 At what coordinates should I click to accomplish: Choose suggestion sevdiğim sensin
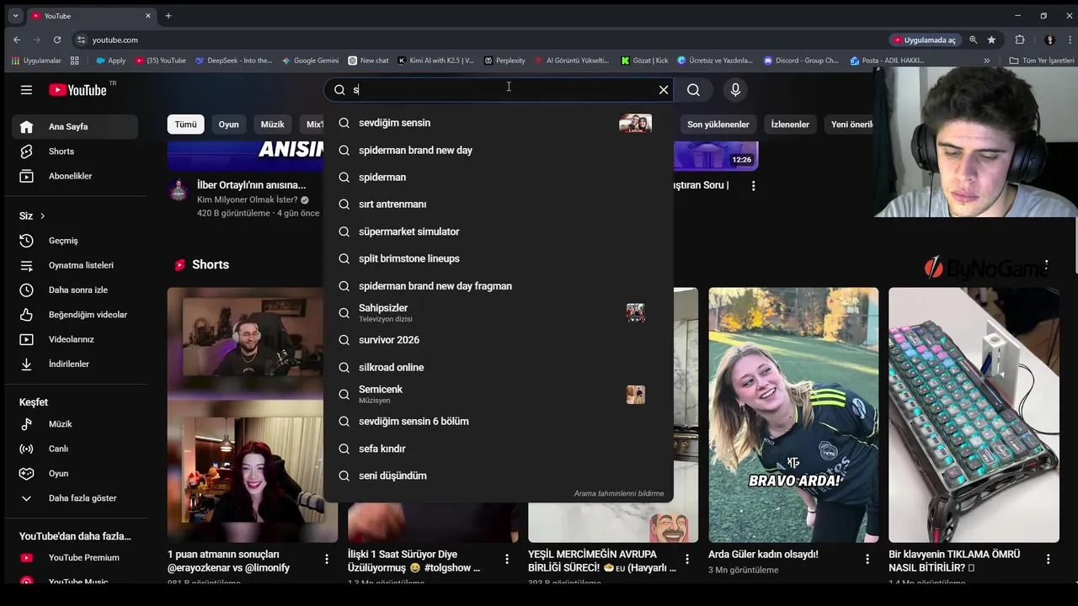coord(499,123)
